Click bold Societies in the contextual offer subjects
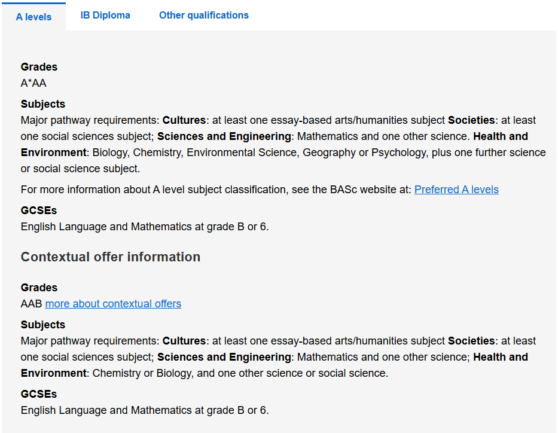The height and width of the screenshot is (433, 558). coord(471,341)
